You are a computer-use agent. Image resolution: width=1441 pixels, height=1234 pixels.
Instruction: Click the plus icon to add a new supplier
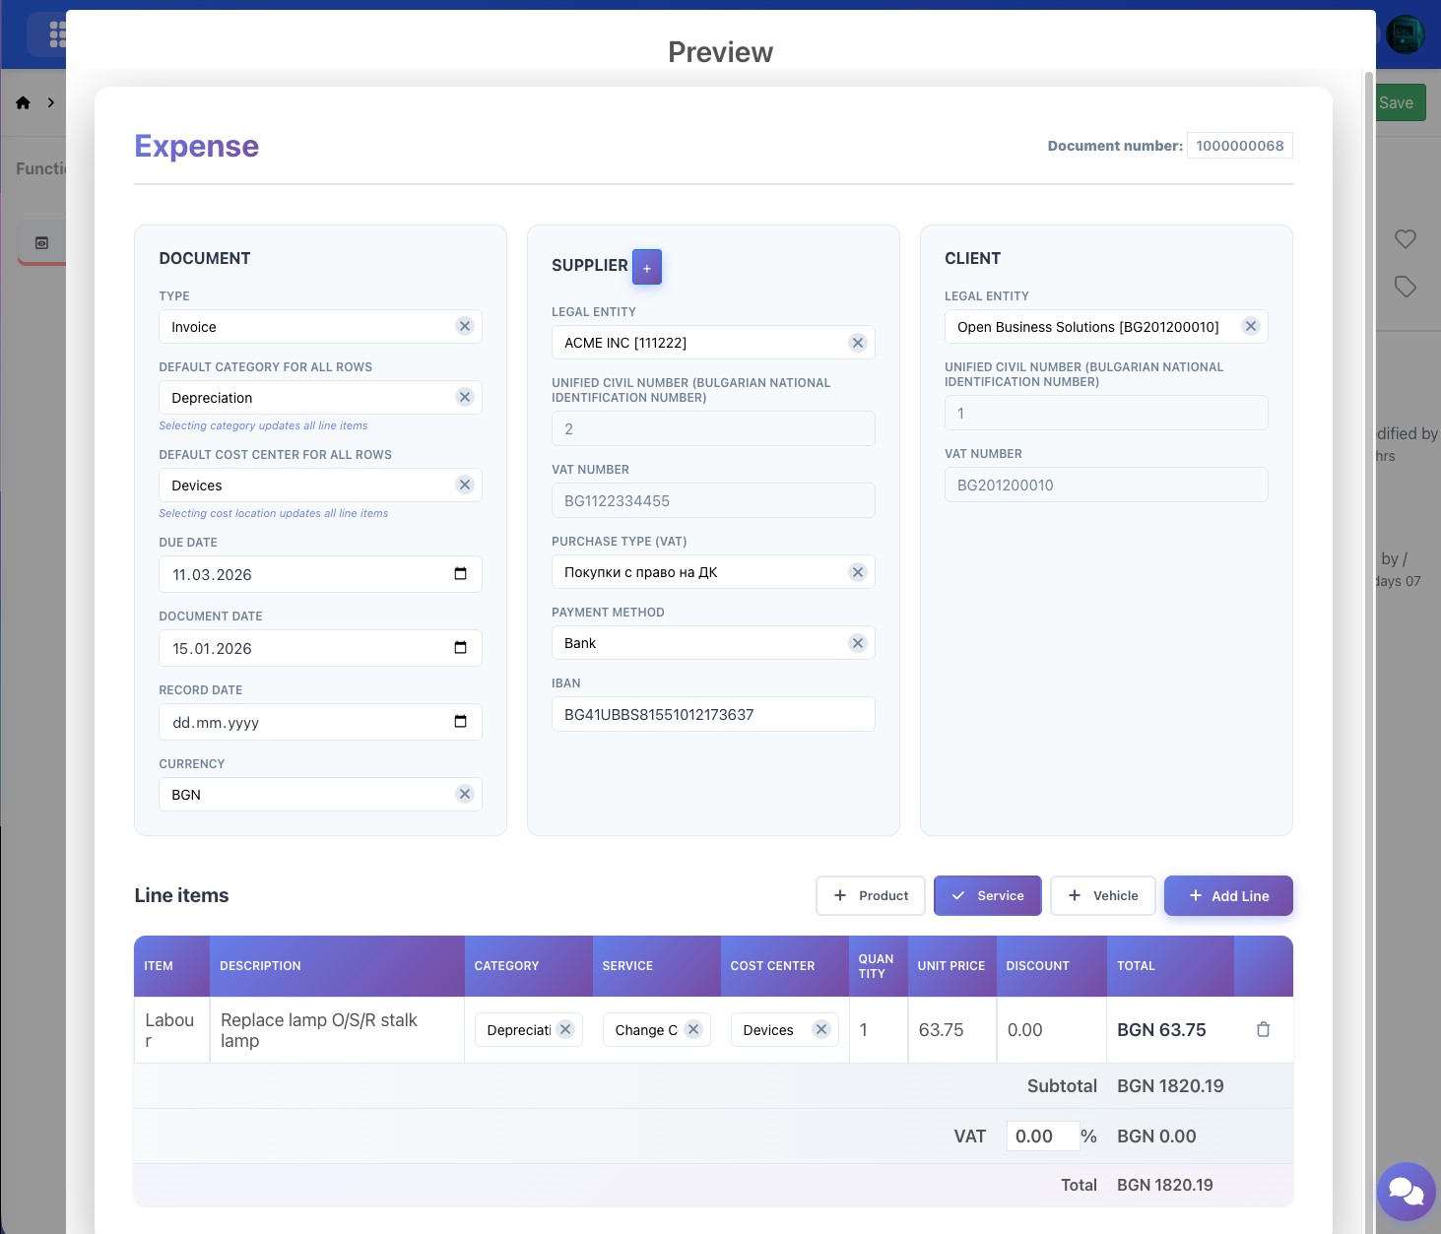[647, 266]
